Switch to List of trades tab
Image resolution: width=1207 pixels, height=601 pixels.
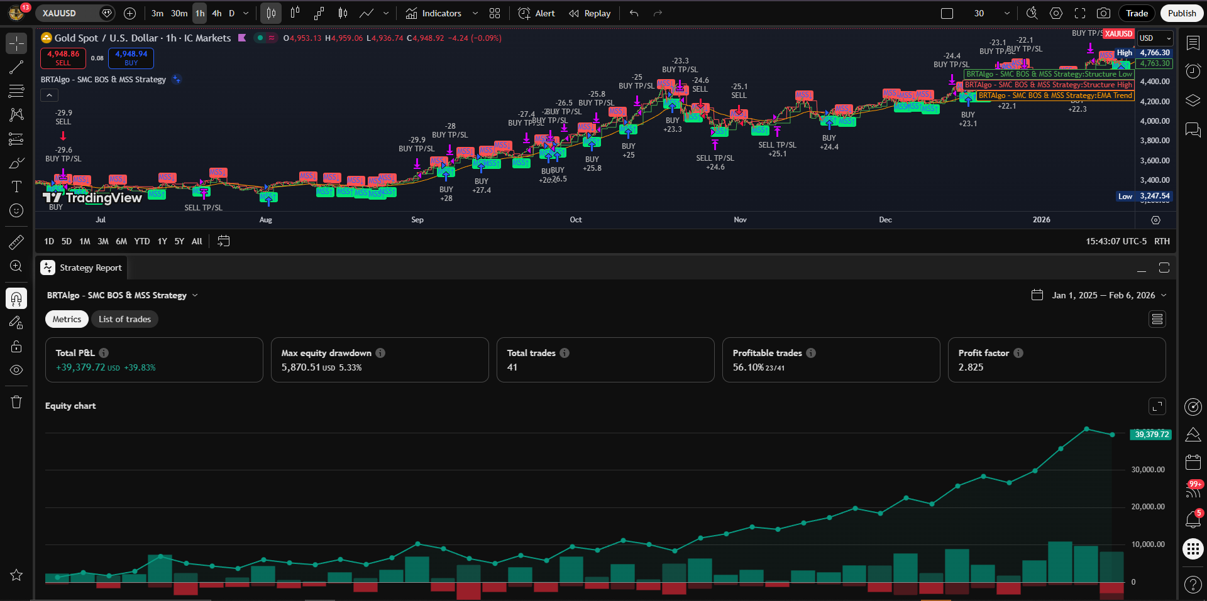click(x=124, y=319)
